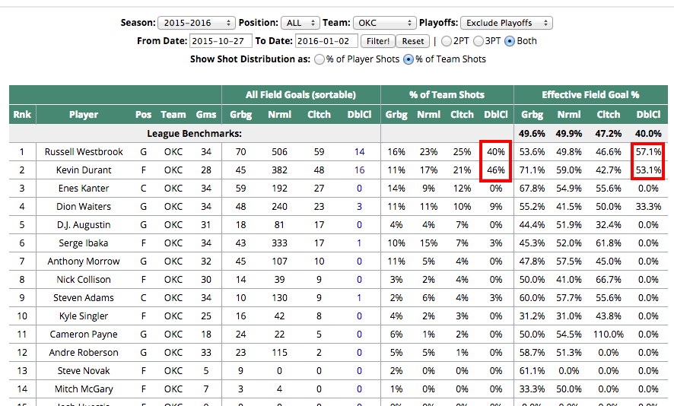Click the From Date input field

point(221,41)
